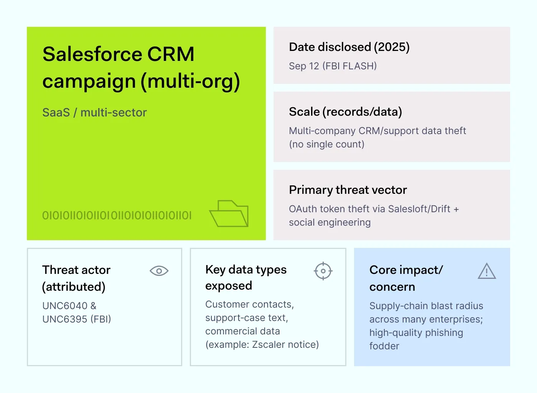This screenshot has width=537, height=393.
Task: Click the green background of main card
Action: coord(146,161)
